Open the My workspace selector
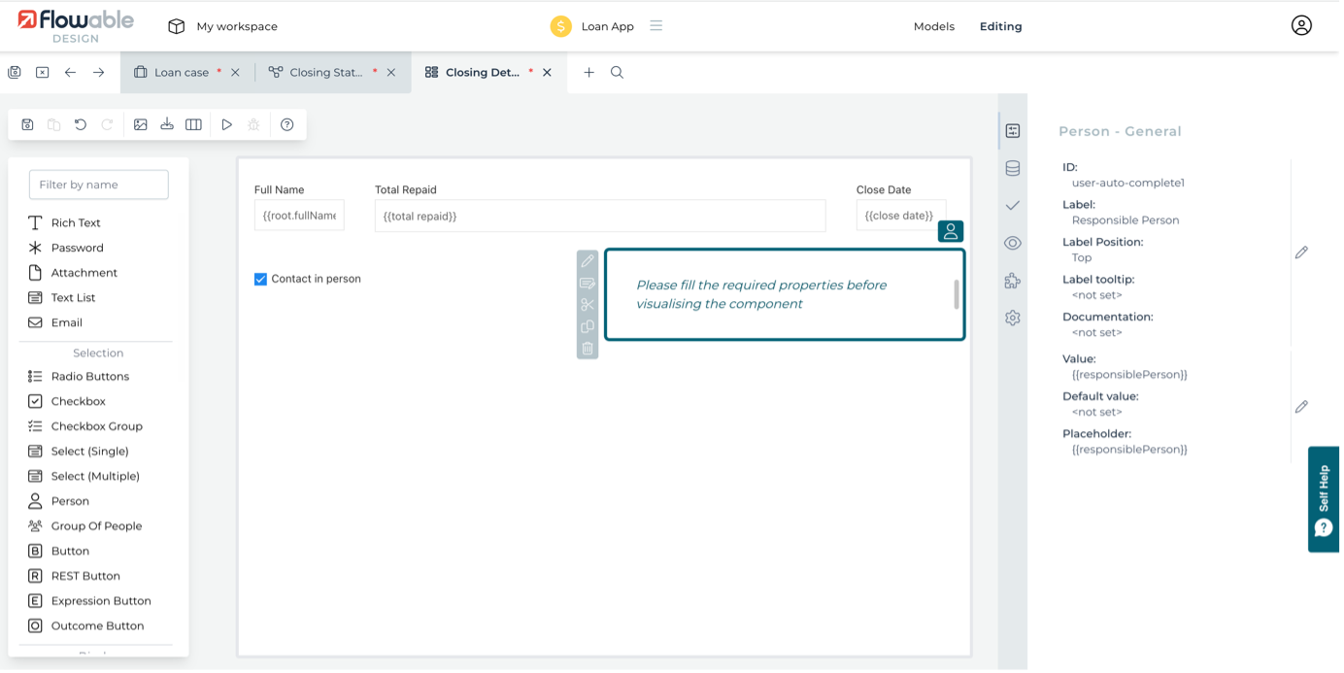Viewport: 1344px width, 673px height. pos(223,26)
